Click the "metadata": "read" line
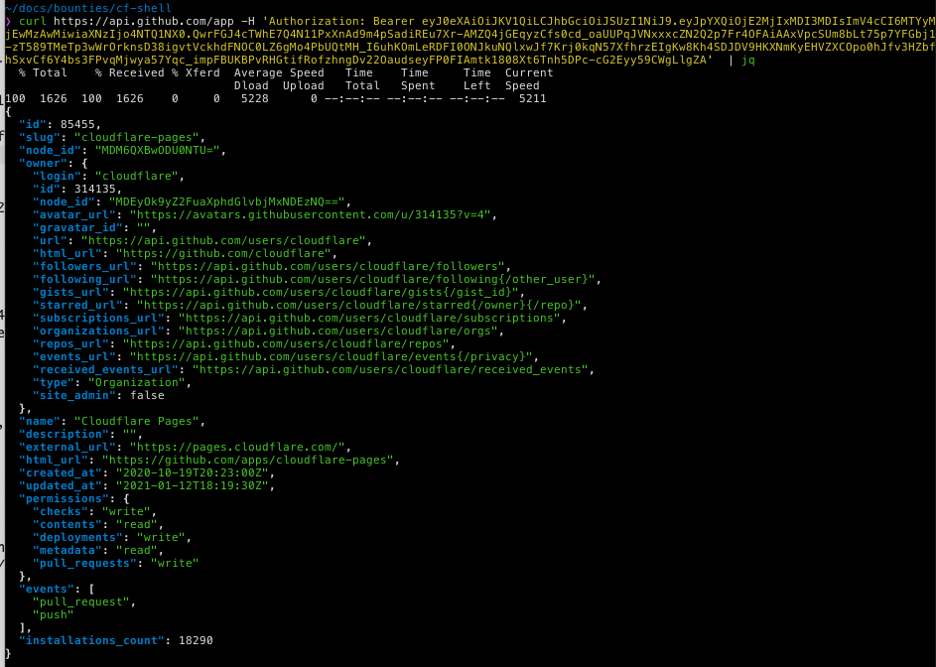Image resolution: width=936 pixels, height=667 pixels. (x=98, y=551)
